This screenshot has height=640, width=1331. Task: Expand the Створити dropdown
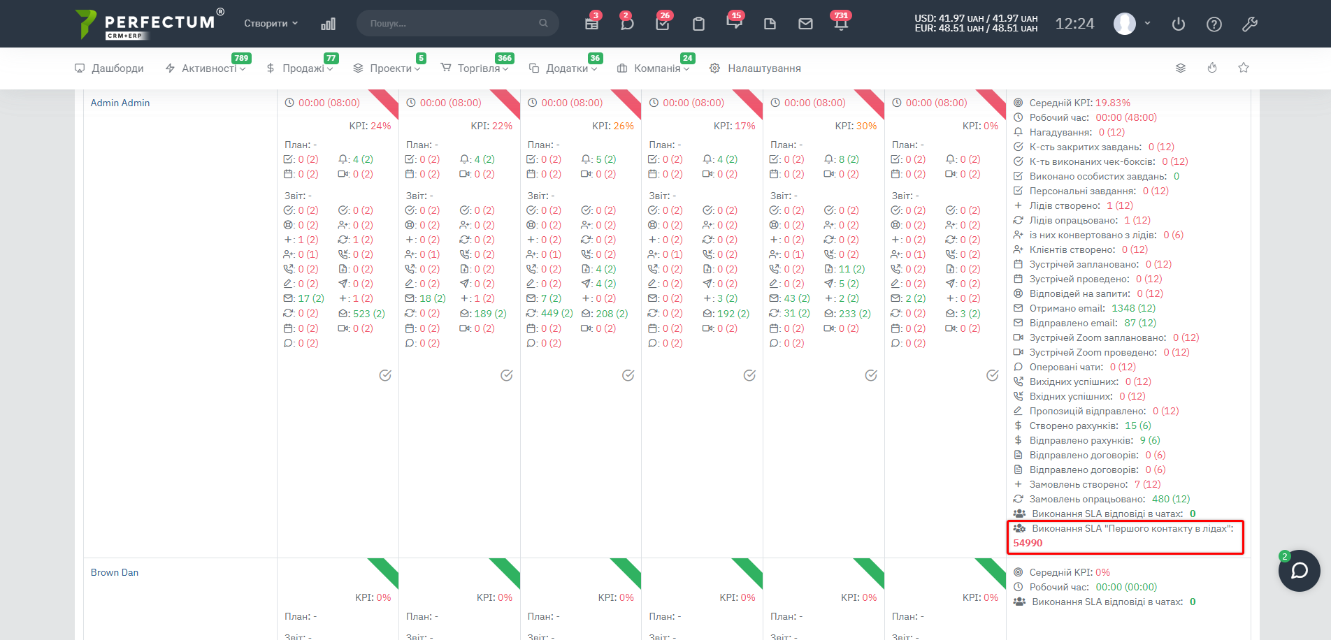click(x=271, y=24)
